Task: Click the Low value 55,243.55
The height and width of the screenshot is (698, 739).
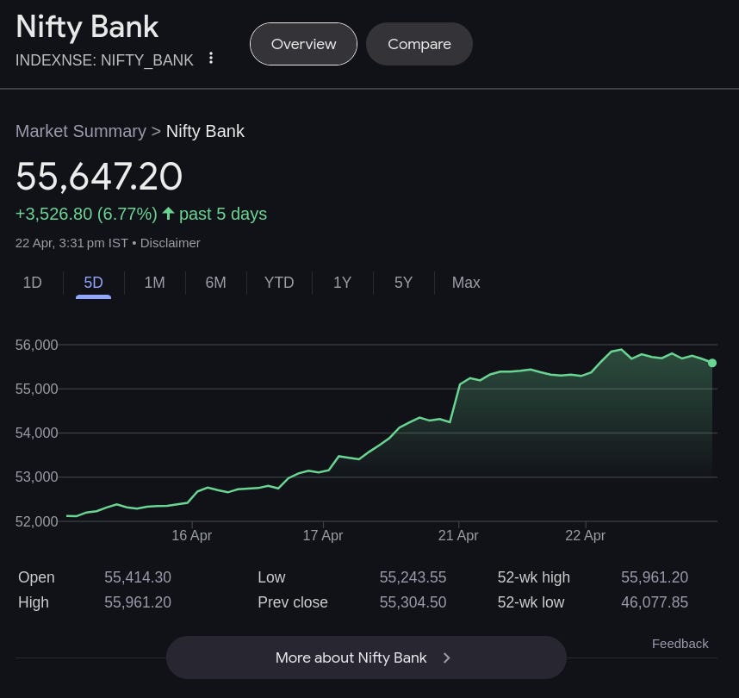Action: pyautogui.click(x=413, y=577)
